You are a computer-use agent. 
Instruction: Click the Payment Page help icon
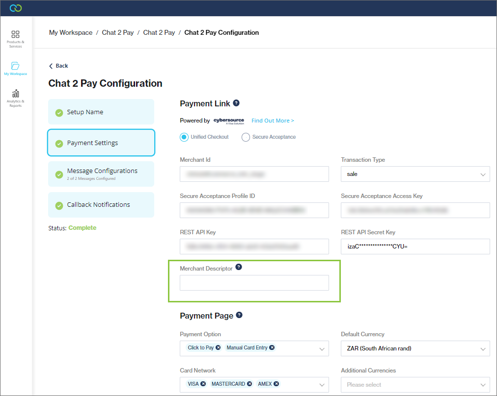[239, 315]
